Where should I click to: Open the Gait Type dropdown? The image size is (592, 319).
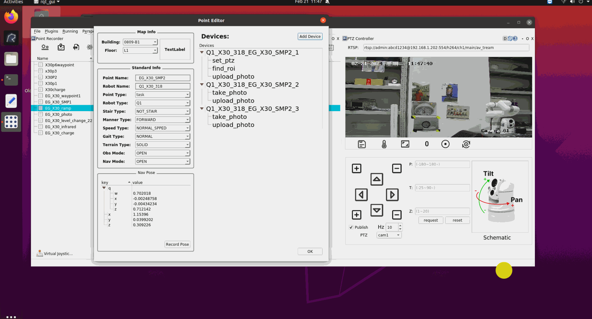[x=163, y=136]
